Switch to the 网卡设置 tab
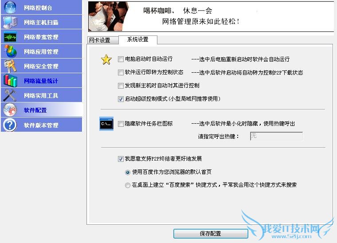This screenshot has height=243, width=337. click(103, 40)
